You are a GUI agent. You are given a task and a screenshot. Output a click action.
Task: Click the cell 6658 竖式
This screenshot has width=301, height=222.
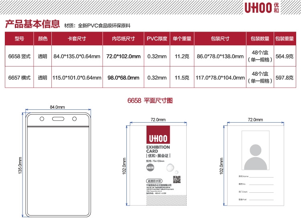click(x=19, y=57)
